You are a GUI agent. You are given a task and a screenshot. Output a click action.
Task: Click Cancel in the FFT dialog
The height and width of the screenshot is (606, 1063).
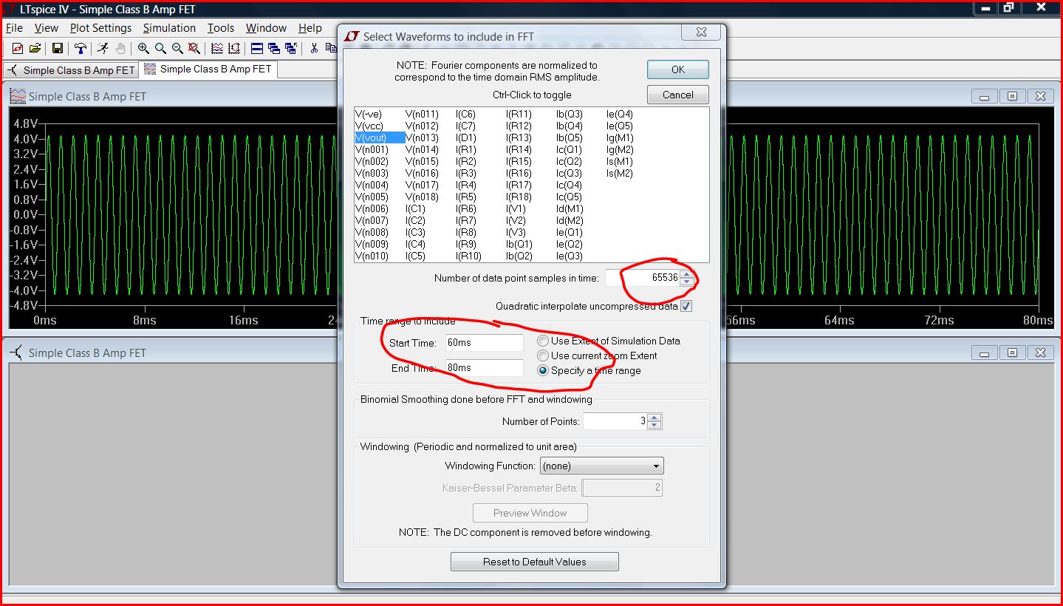coord(678,95)
